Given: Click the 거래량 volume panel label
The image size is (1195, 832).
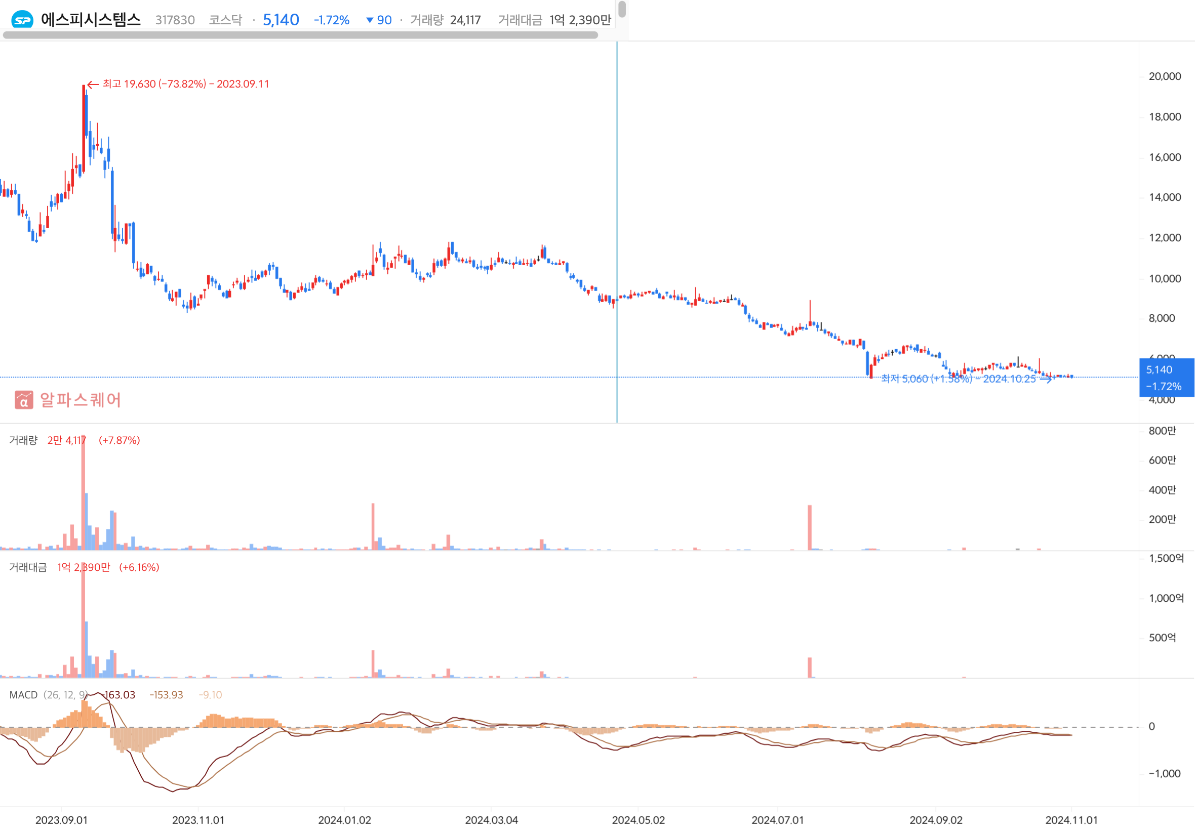Looking at the screenshot, I should (x=23, y=440).
